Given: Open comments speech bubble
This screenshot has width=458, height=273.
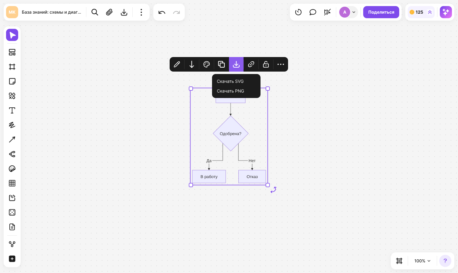Looking at the screenshot, I should [x=313, y=12].
